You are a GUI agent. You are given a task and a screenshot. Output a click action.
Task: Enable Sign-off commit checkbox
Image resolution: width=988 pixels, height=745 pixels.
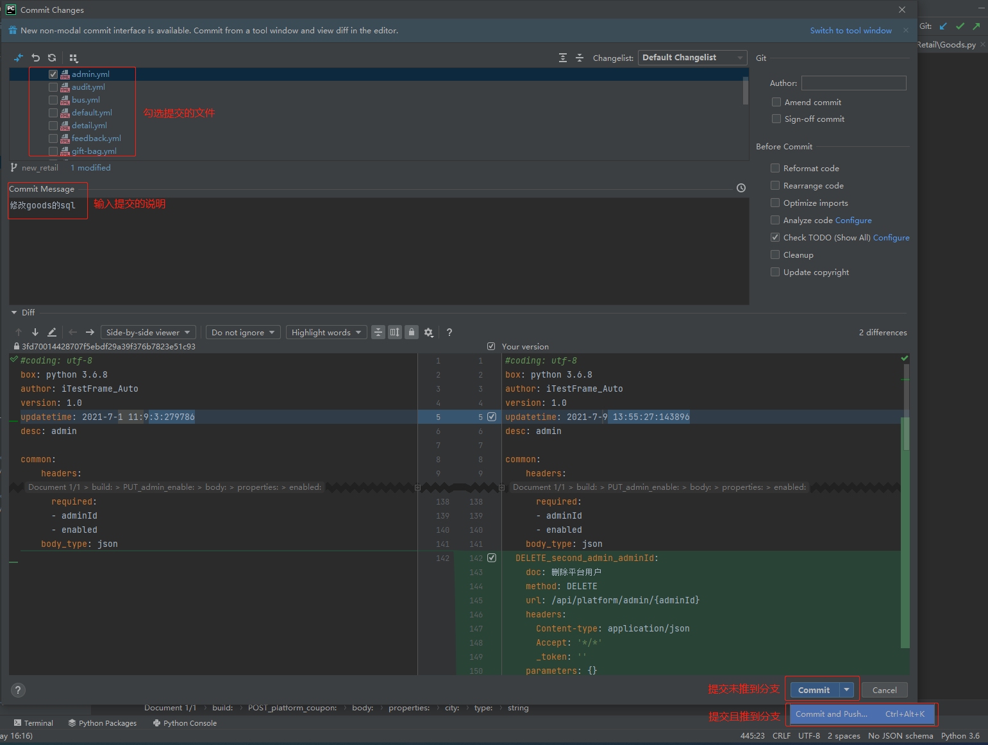776,119
